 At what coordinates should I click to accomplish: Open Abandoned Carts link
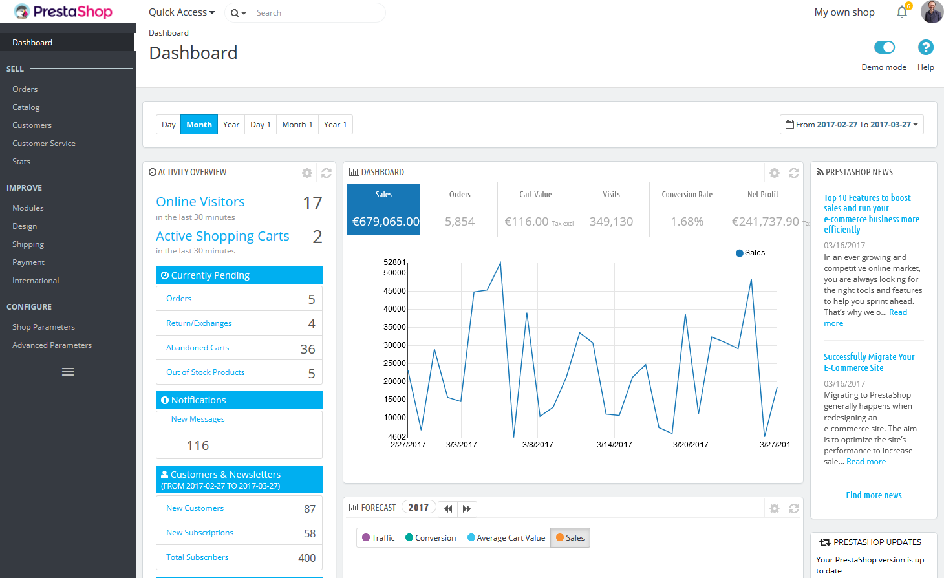198,348
